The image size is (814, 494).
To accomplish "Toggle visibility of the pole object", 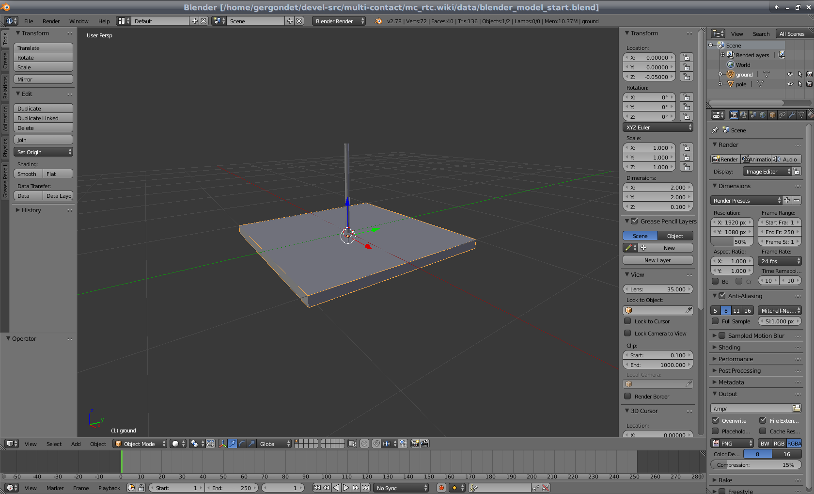I will coord(790,84).
